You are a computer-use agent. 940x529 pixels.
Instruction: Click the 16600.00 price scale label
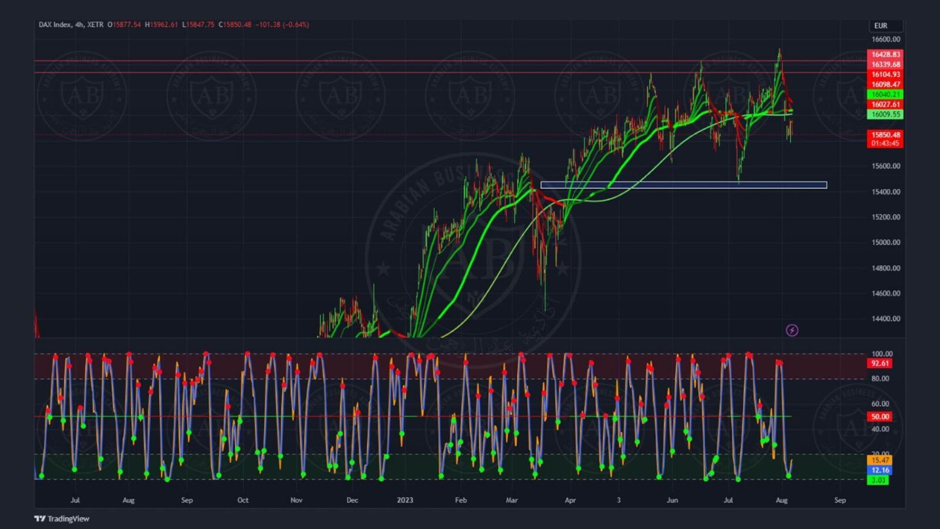pyautogui.click(x=885, y=39)
